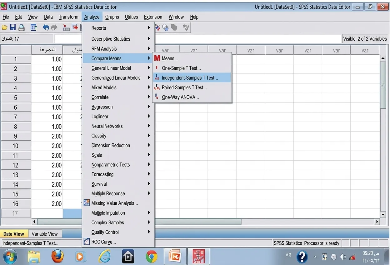390x265 pixels.
Task: Click the Go to case toolbar icon
Action: pos(66,27)
